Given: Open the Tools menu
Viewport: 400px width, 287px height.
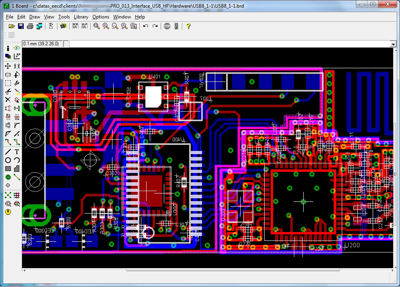Looking at the screenshot, I should coord(64,17).
